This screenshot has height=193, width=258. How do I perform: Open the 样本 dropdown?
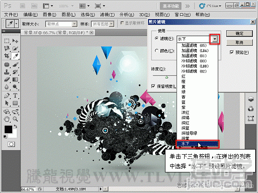(112, 24)
